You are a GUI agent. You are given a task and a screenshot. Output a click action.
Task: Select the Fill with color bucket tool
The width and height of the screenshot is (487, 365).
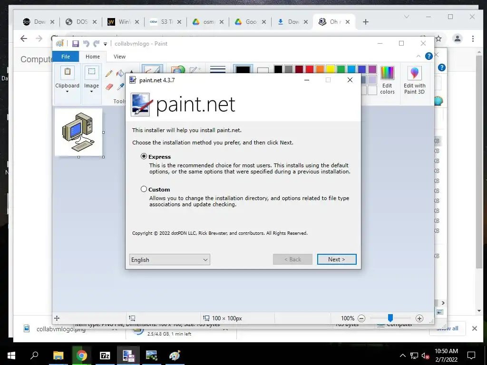click(x=120, y=74)
